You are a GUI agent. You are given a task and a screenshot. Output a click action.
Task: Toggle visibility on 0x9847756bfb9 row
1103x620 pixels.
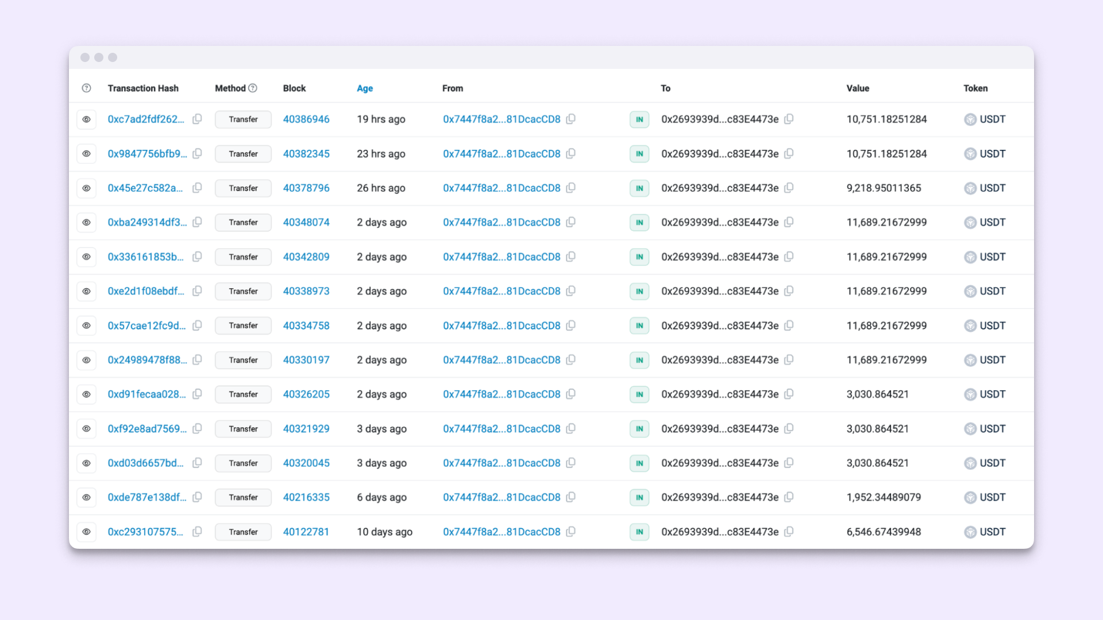coord(87,154)
